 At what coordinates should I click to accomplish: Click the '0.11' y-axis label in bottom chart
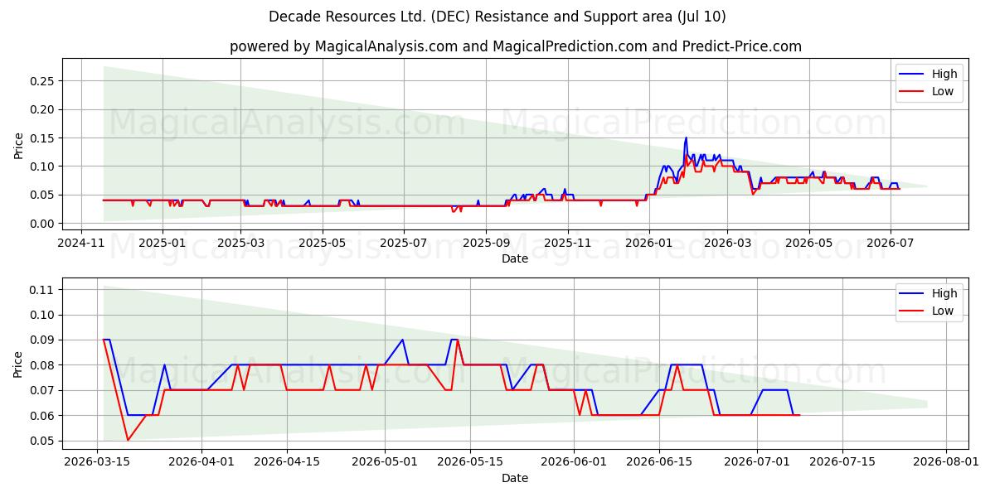pyautogui.click(x=41, y=290)
